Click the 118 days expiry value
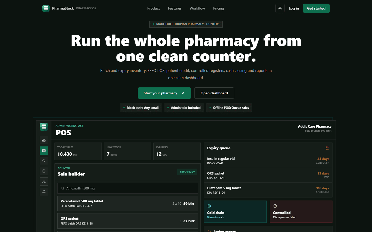The image size is (372, 232). pos(323,188)
